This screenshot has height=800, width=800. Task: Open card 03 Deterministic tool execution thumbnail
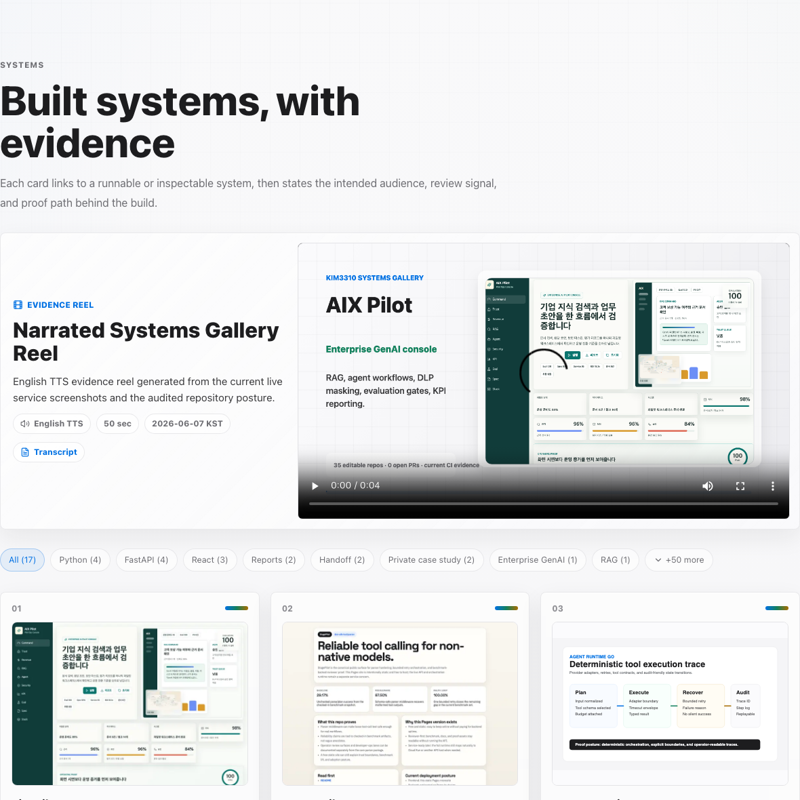pos(671,704)
